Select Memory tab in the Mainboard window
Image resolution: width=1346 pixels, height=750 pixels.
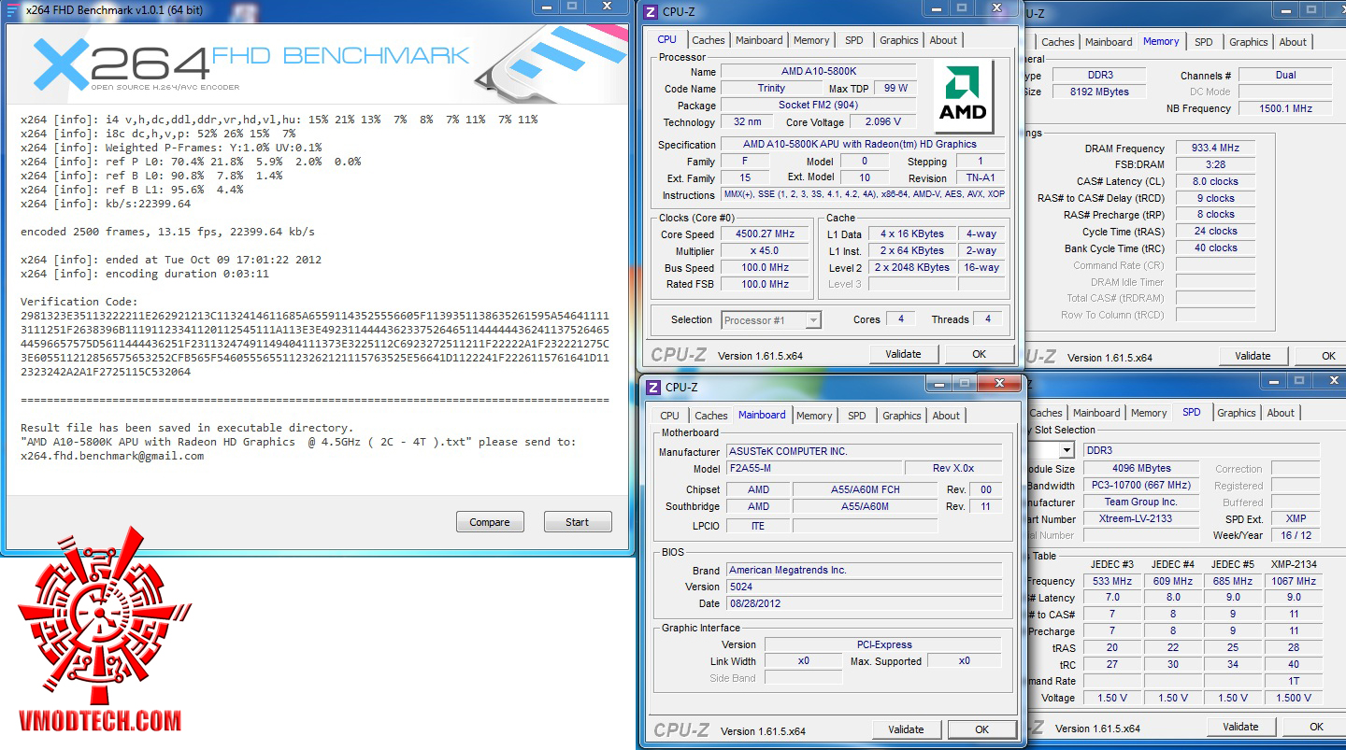[x=814, y=416]
